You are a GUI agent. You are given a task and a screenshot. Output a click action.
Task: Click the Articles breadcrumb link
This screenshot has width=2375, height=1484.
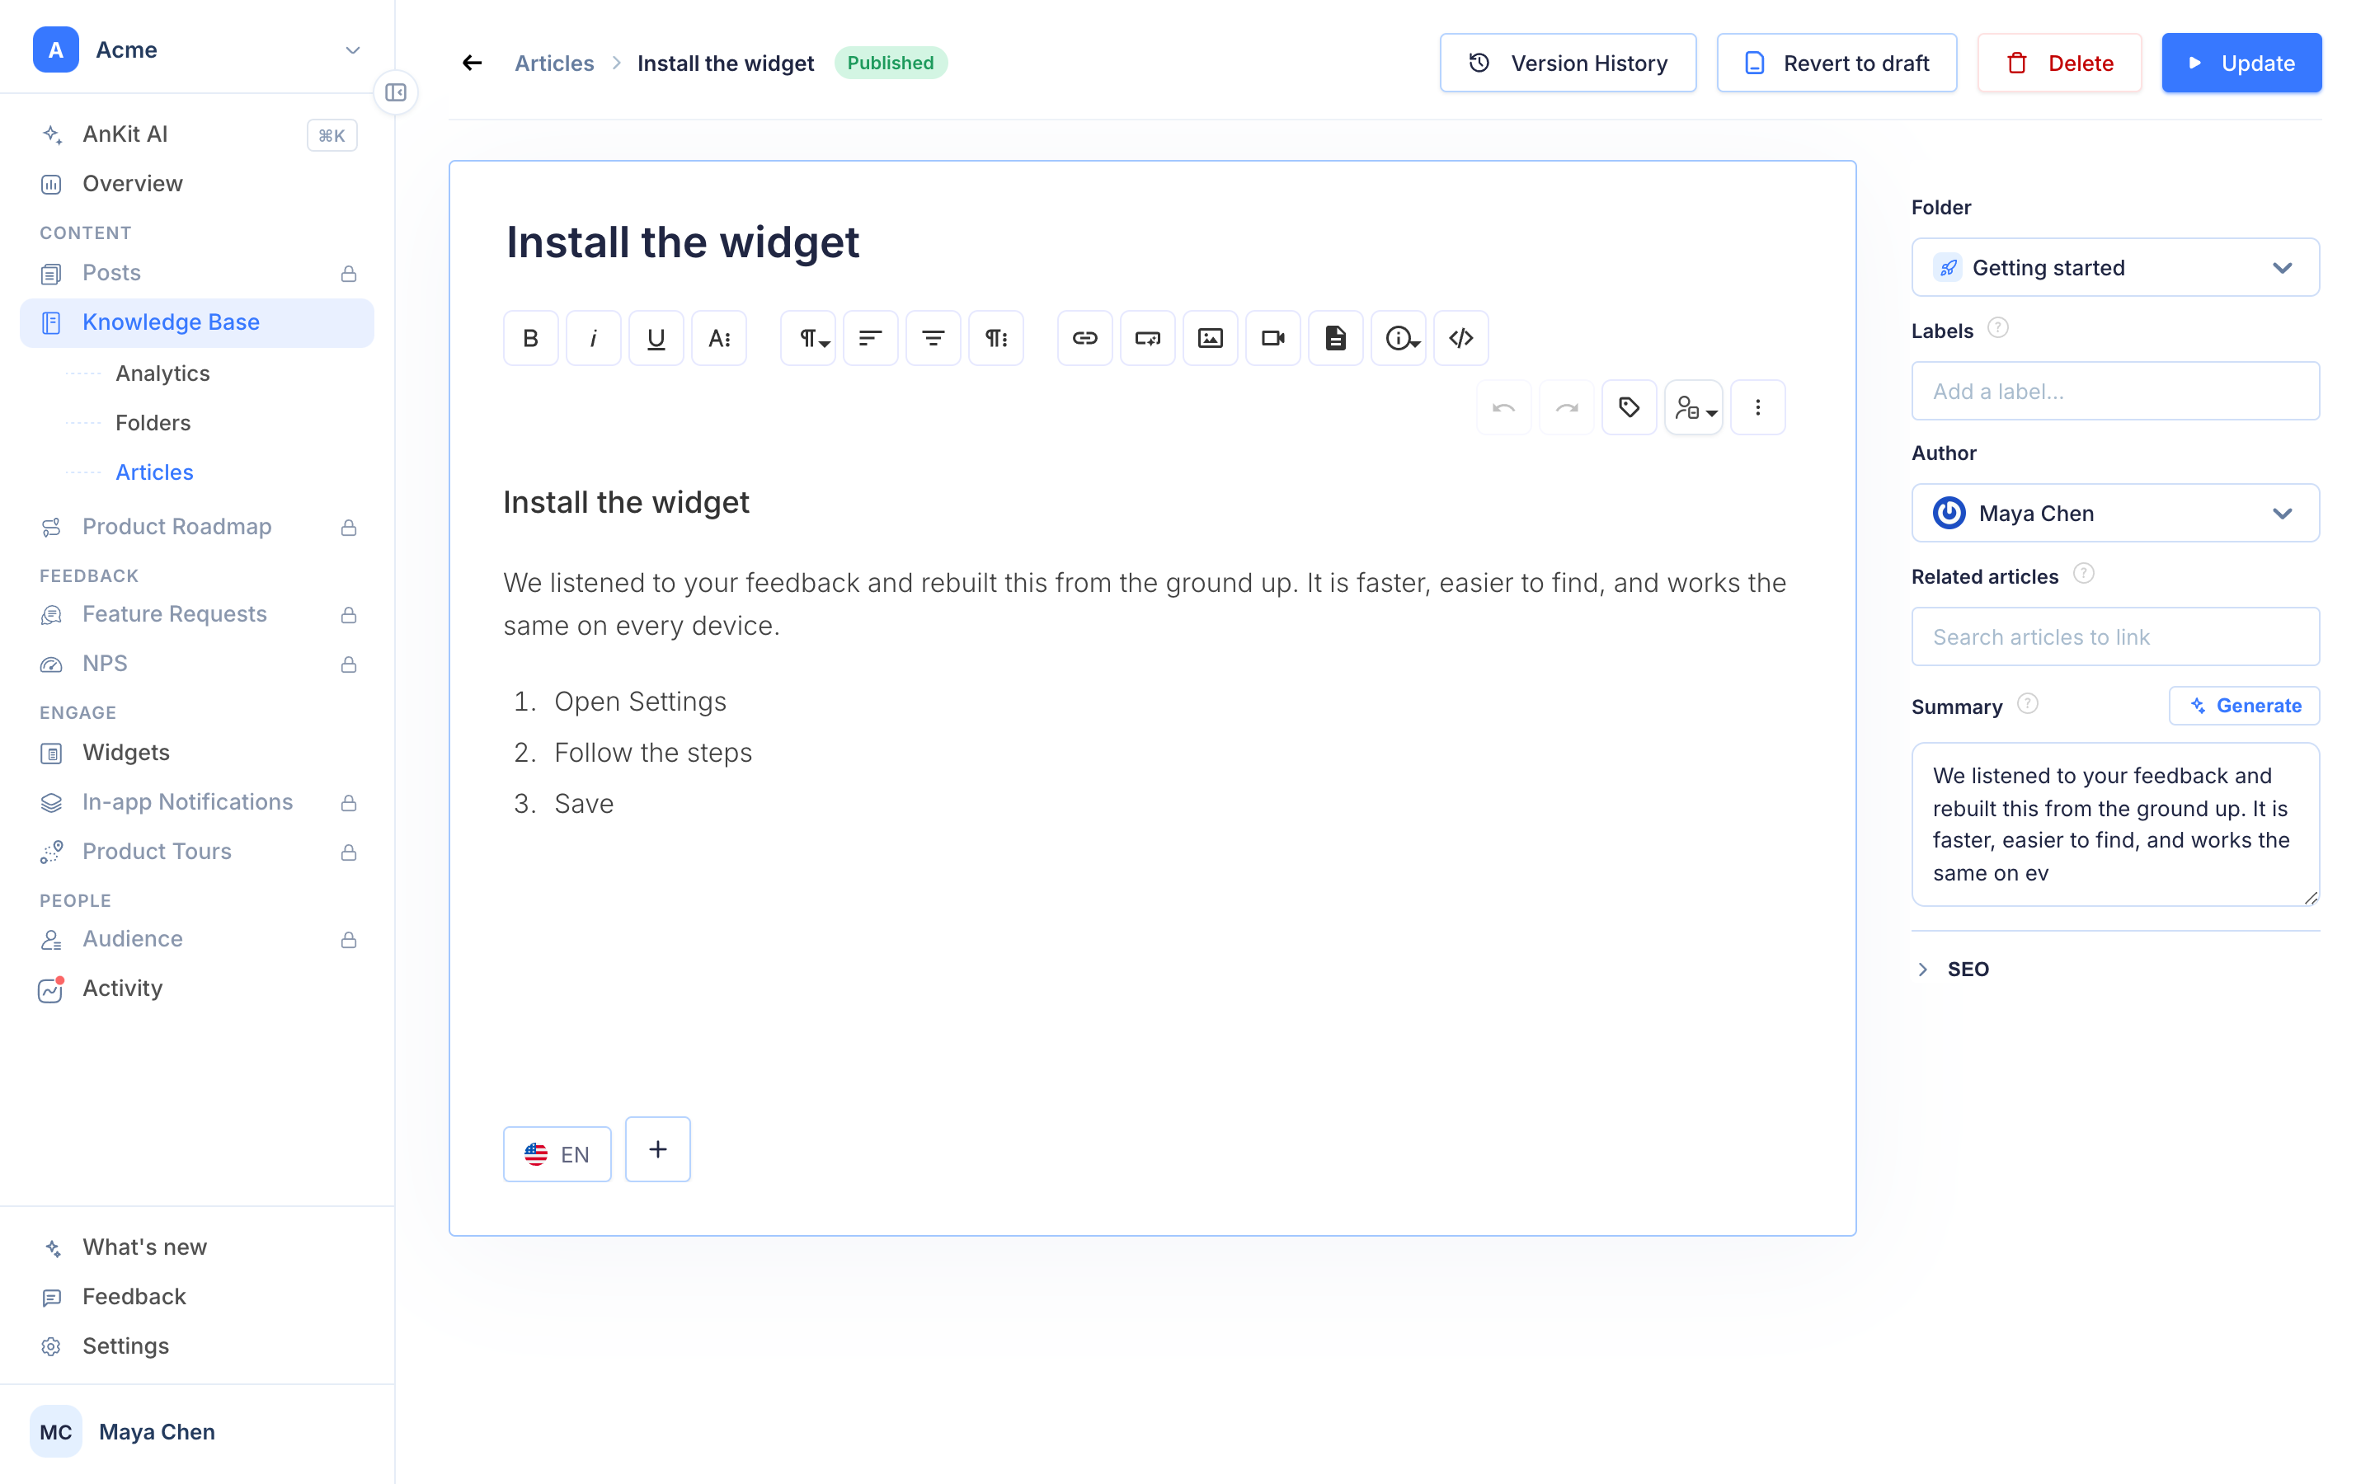point(553,63)
